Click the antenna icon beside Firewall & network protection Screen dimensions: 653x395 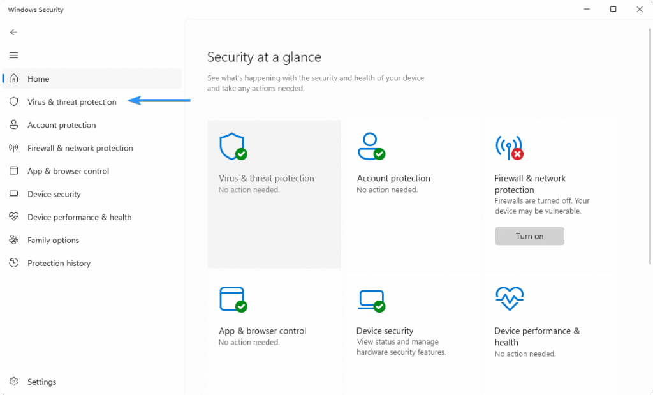[x=14, y=148]
